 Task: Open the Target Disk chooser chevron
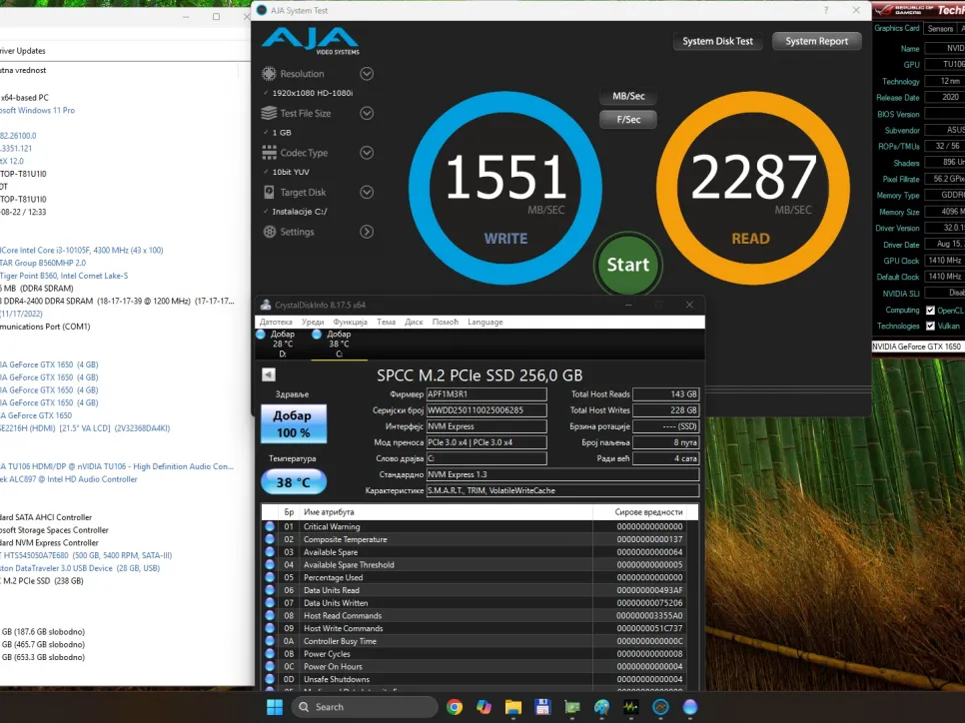pos(367,193)
